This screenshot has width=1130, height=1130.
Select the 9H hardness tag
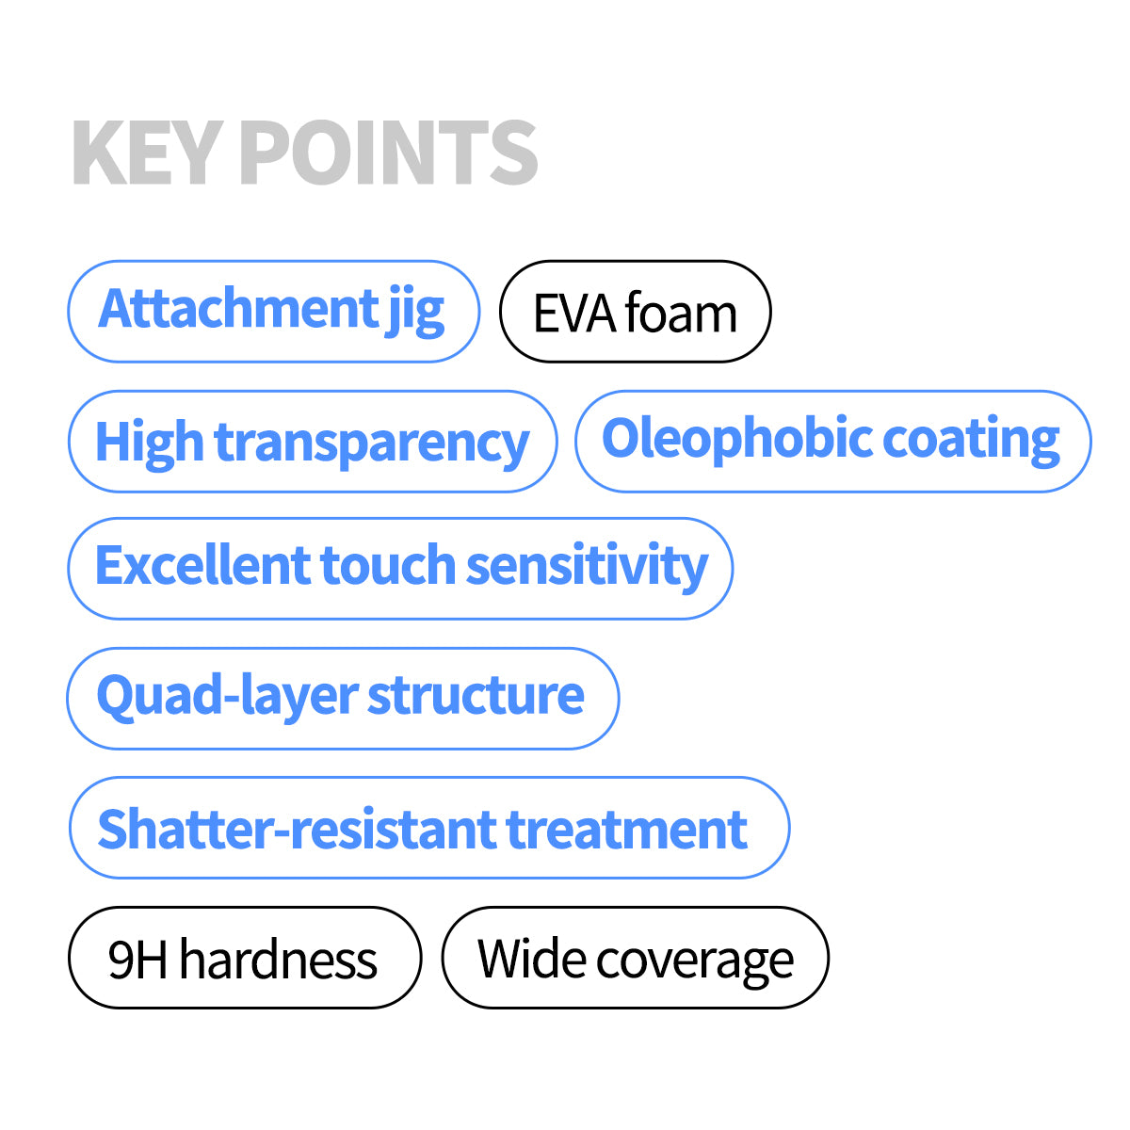244,958
